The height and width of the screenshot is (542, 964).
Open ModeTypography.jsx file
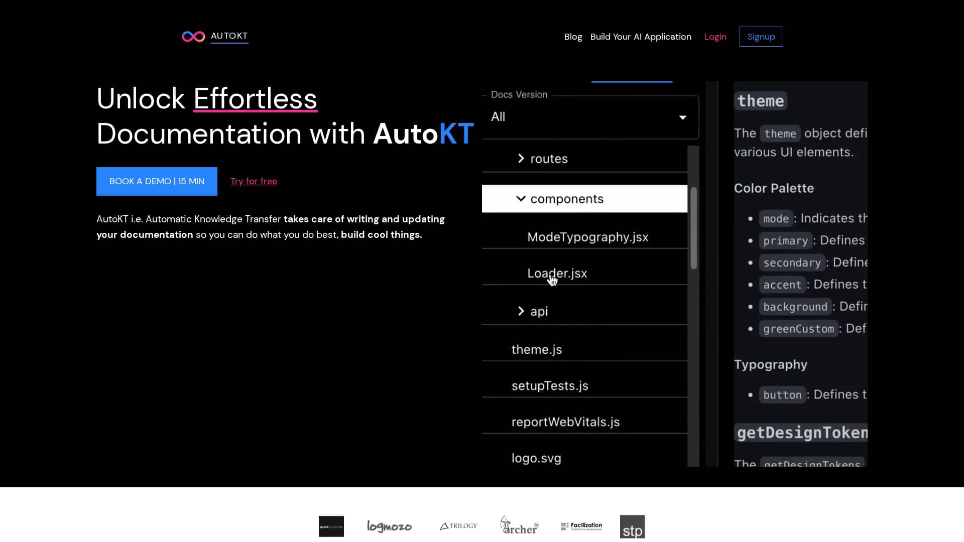(587, 237)
